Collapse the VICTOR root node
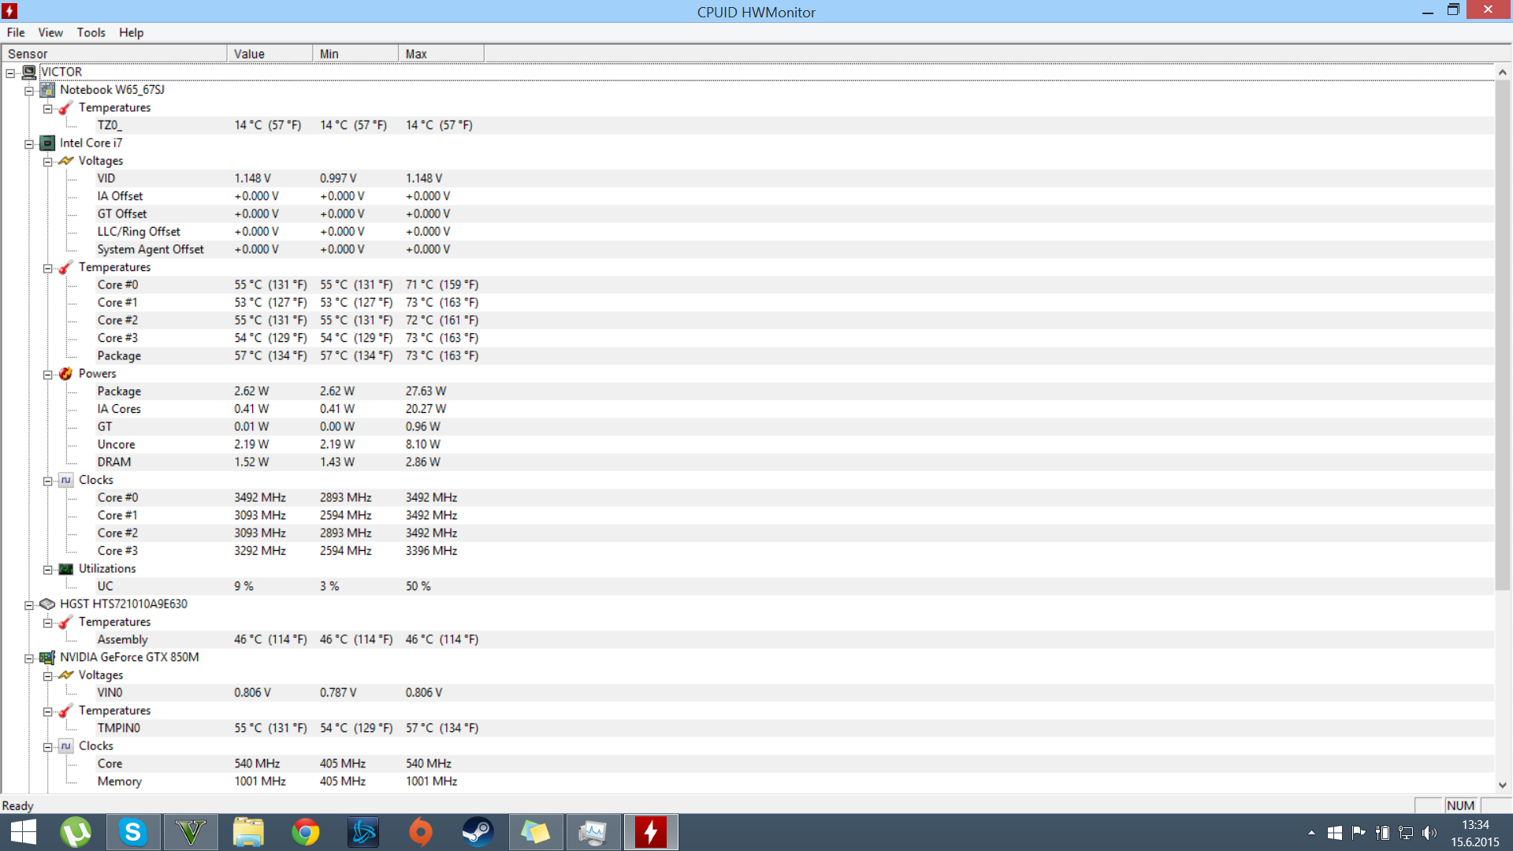 tap(10, 73)
